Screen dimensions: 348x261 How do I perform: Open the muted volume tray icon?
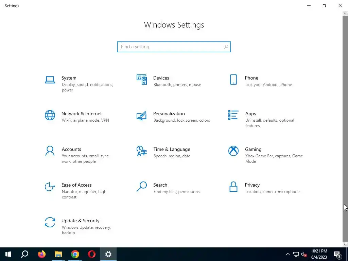point(304,254)
